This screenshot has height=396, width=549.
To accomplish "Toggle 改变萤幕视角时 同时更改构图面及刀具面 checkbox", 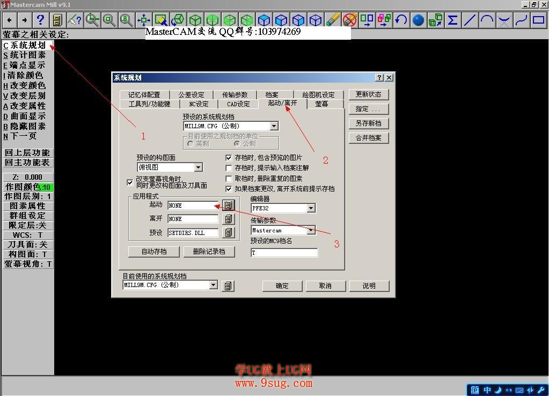I will click(130, 182).
